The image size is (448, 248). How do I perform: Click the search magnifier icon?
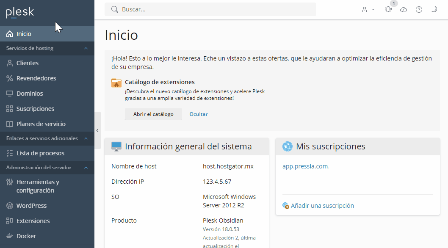tap(115, 9)
